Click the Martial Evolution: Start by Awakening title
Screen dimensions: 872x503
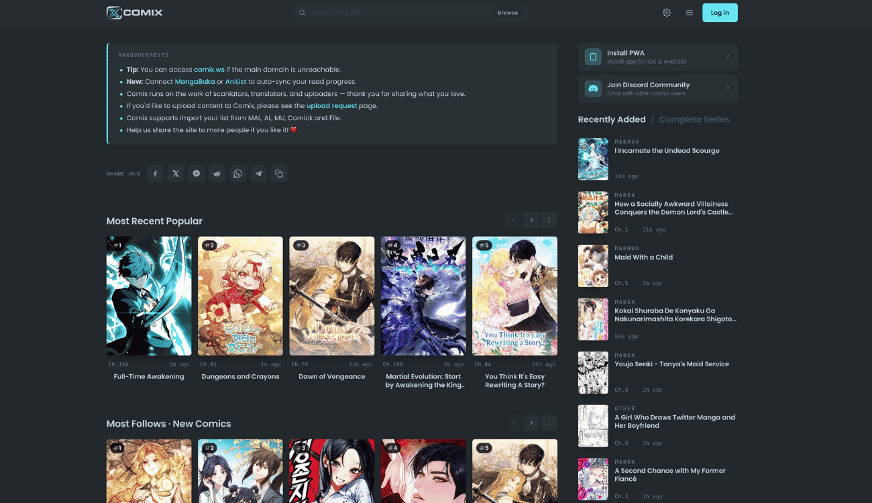[x=425, y=381]
